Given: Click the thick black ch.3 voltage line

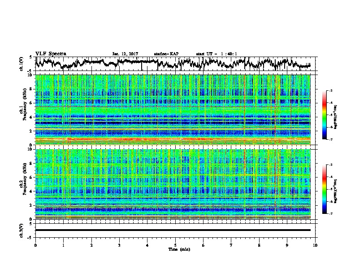Looking at the screenshot, I should pyautogui.click(x=173, y=230).
